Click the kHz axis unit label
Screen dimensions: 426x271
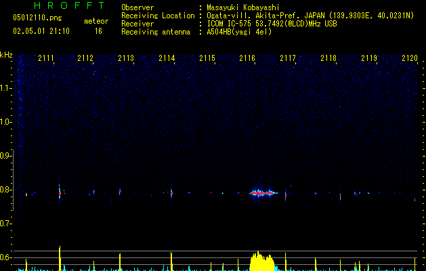(x=6, y=55)
